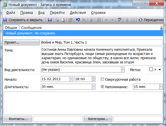Click Сохранить и закрыть in the toolbar
Screen dimensions: 166x126
pyautogui.click(x=23, y=20)
